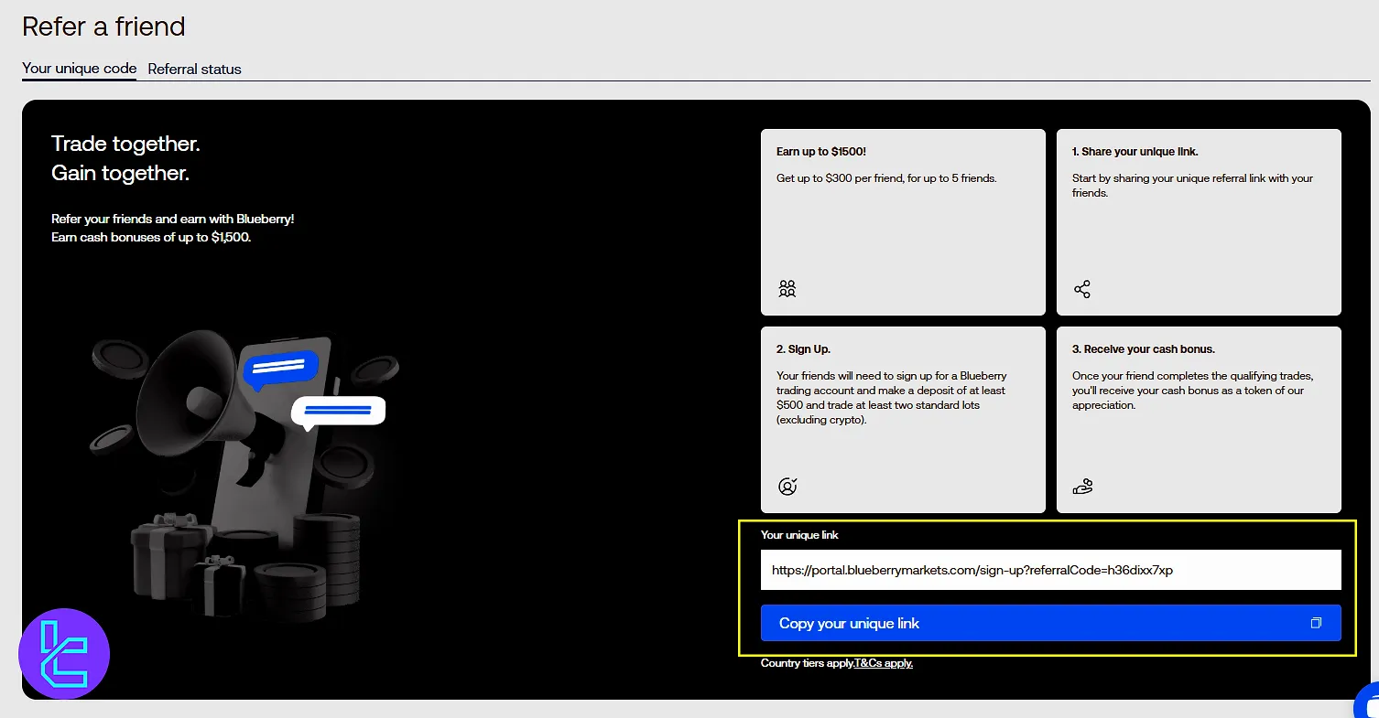
Task: Click 'Refer your friends and earn with Blueberry!' text
Action: click(172, 220)
